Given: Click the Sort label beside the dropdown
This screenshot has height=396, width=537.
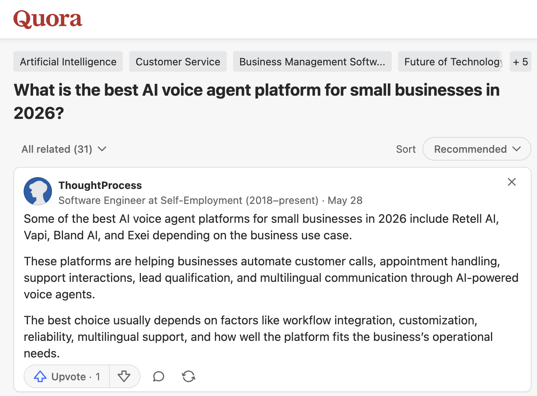Looking at the screenshot, I should pos(406,149).
